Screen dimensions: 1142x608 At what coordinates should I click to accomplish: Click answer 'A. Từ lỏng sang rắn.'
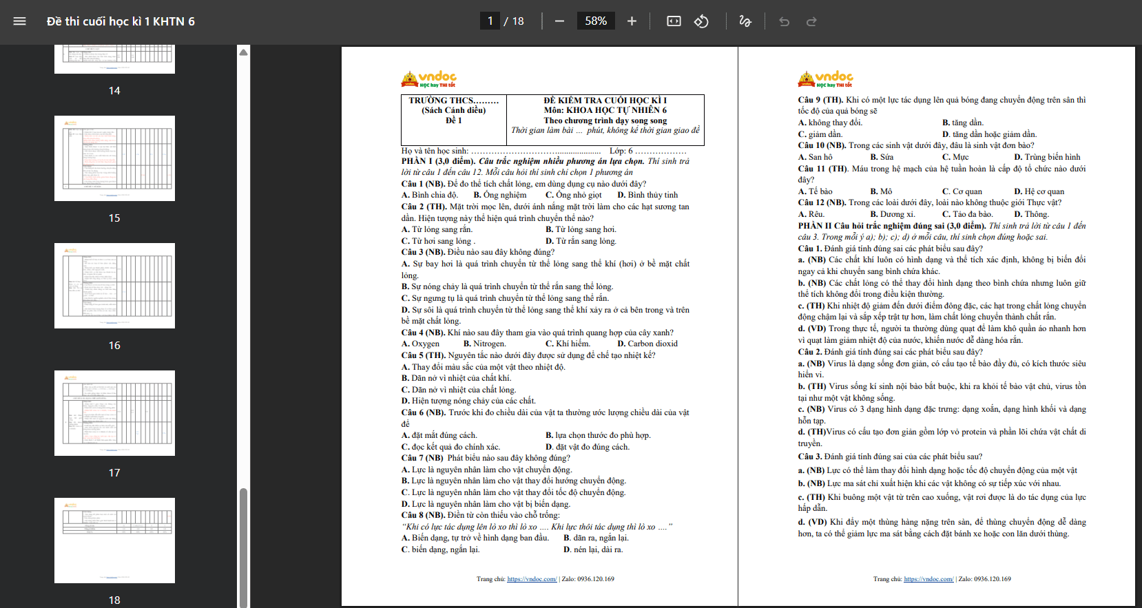point(437,229)
